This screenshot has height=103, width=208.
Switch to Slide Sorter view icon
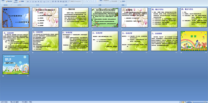(183, 102)
